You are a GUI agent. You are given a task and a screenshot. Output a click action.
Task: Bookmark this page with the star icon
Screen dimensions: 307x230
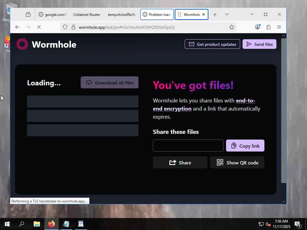click(x=232, y=27)
